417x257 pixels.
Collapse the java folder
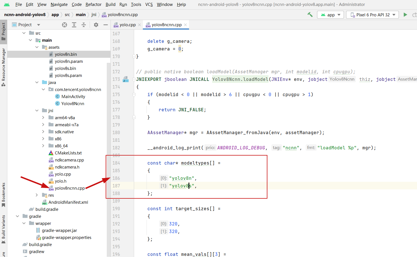pos(37,83)
